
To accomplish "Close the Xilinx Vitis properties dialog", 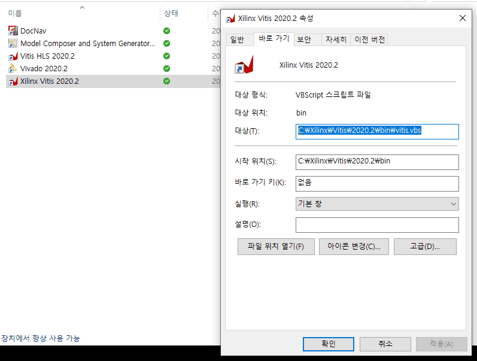I will [463, 19].
